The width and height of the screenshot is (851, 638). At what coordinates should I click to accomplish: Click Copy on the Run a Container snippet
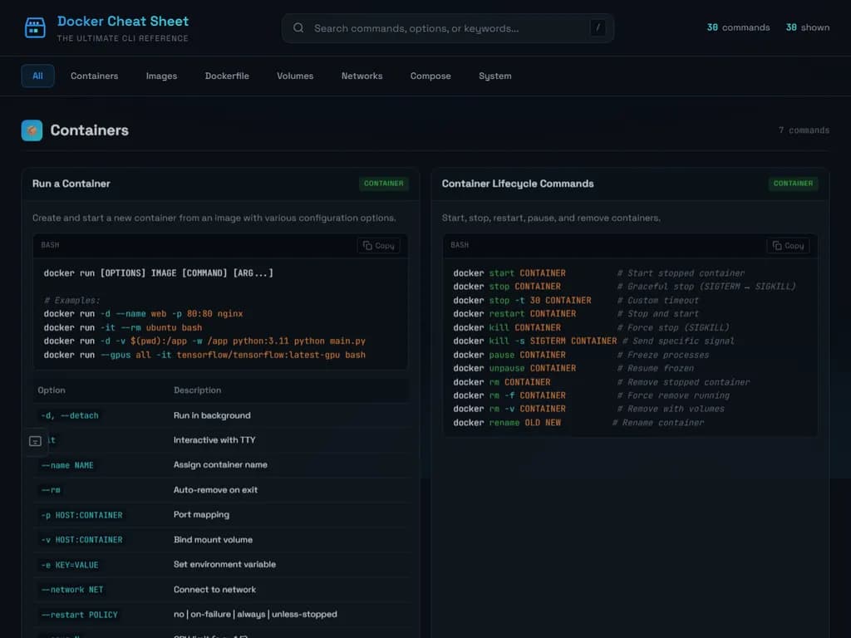(x=378, y=245)
